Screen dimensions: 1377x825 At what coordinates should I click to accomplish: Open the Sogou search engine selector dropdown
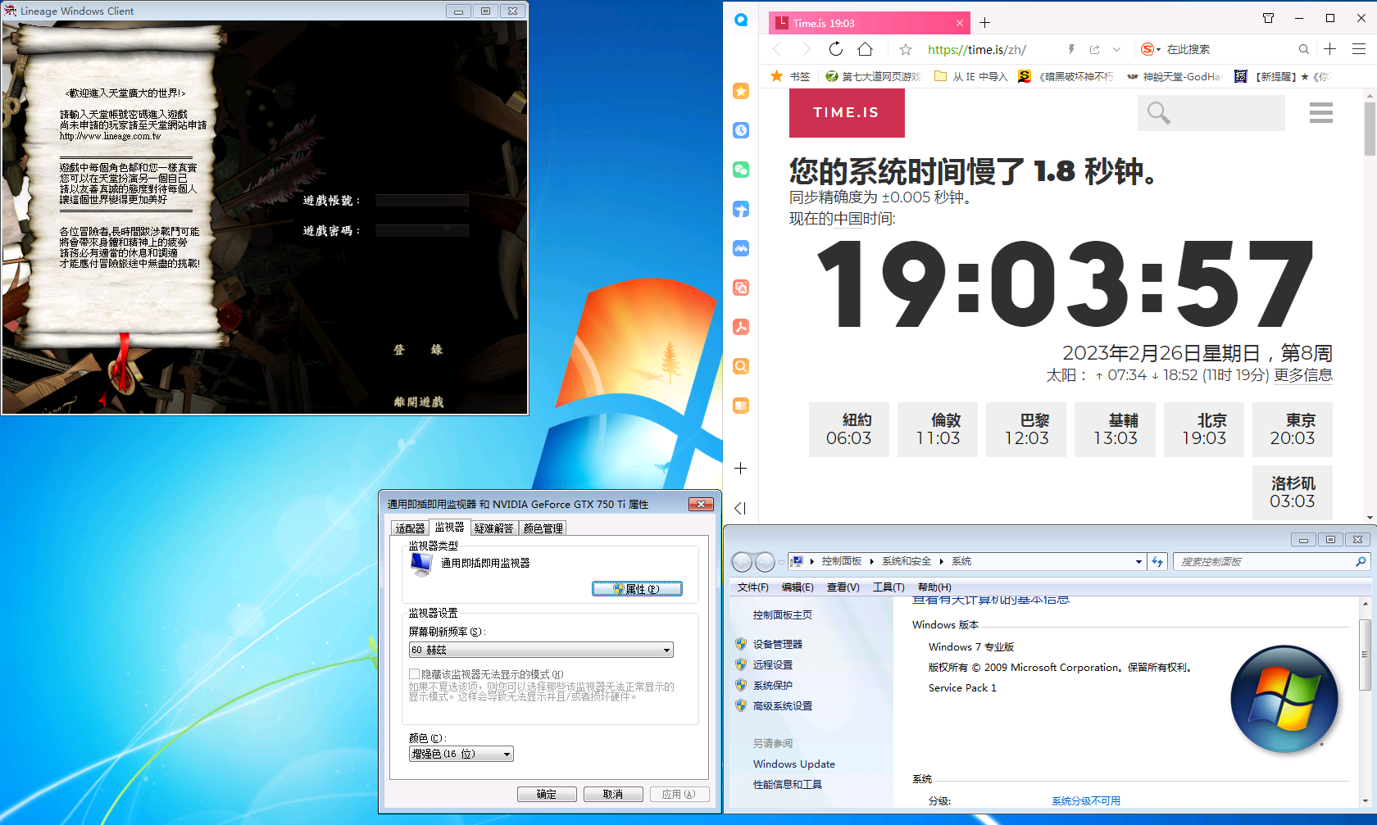(1151, 49)
